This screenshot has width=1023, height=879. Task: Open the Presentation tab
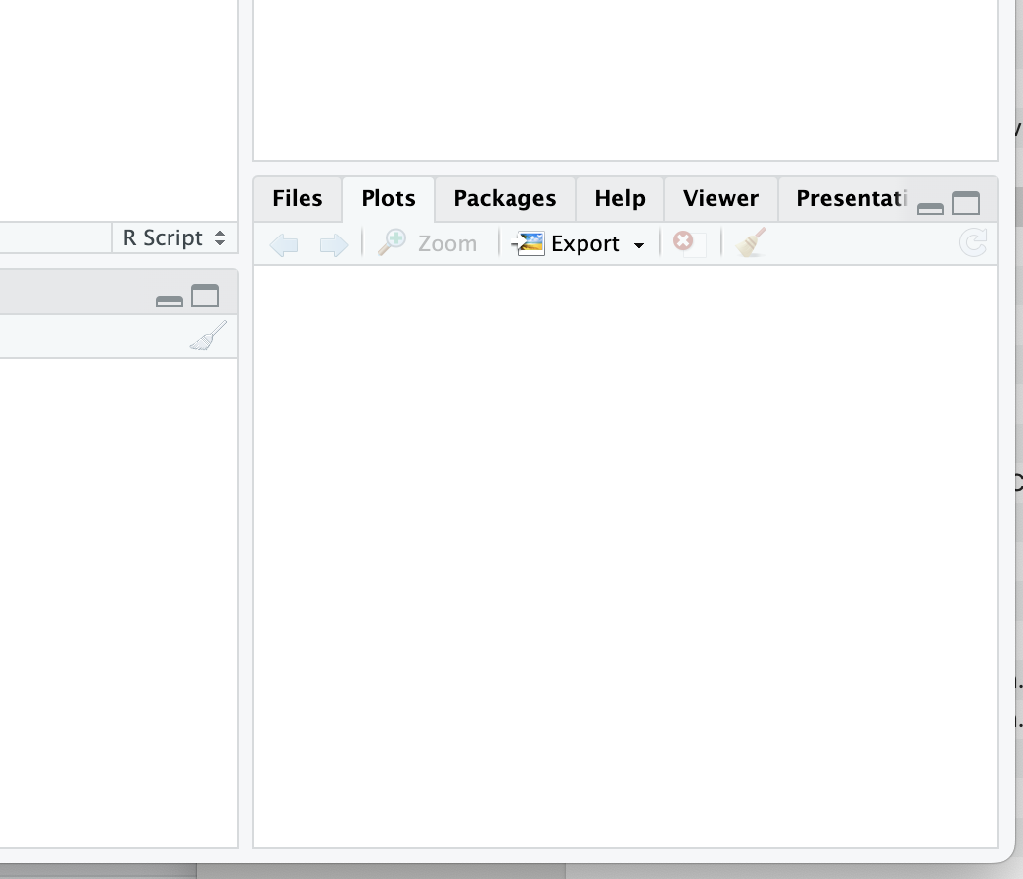click(x=850, y=199)
